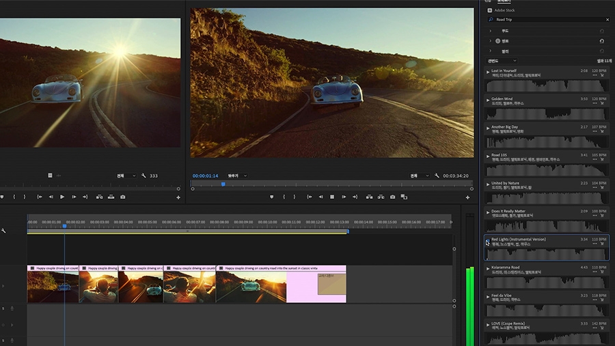This screenshot has height=346, width=615.
Task: Preview the Golden Mind track
Action: point(488,99)
